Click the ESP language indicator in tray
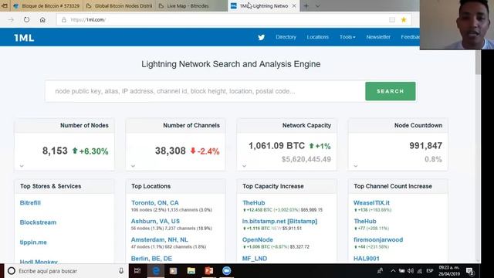494x278 pixels. (x=430, y=271)
